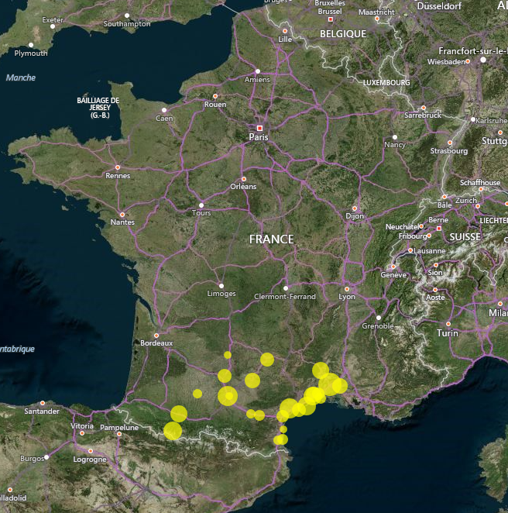Image resolution: width=508 pixels, height=513 pixels.
Task: Select the Sarrebruck label
Action: coord(423,115)
